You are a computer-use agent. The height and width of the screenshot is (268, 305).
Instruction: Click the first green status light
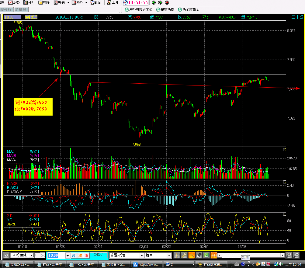(x=154, y=3)
